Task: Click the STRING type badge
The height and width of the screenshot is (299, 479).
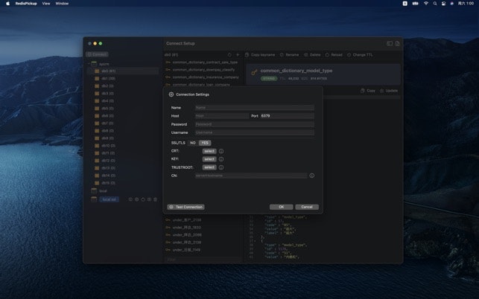Action: [269, 79]
